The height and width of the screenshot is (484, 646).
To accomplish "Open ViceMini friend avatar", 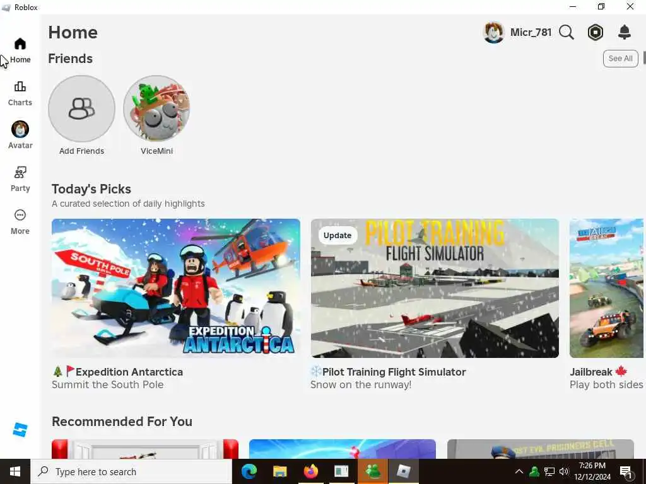I will point(156,108).
